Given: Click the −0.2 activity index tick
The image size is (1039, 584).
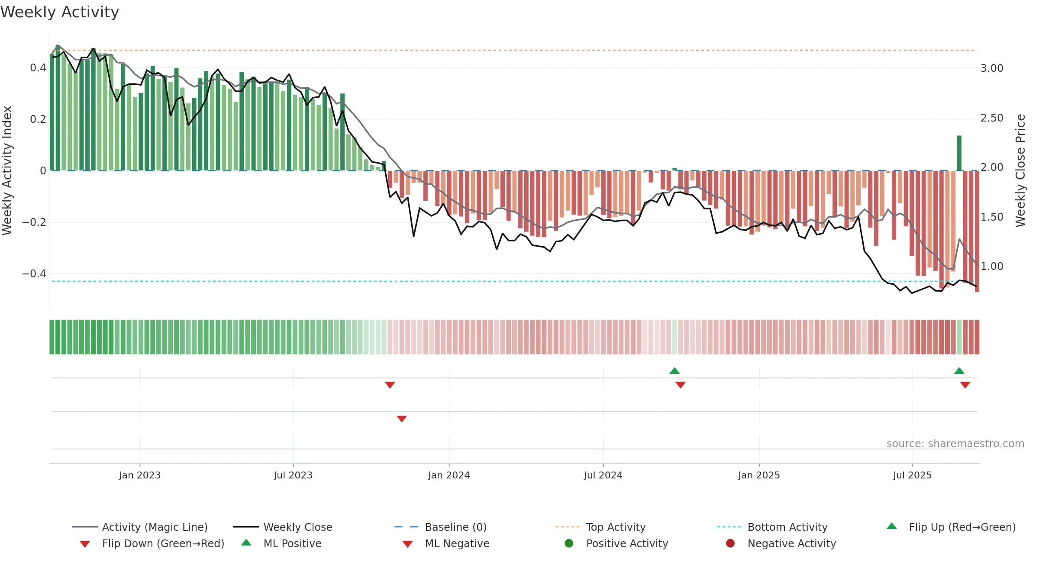Looking at the screenshot, I should (x=34, y=222).
